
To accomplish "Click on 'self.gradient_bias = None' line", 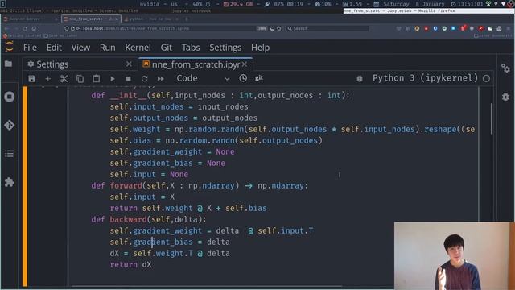I will click(167, 163).
